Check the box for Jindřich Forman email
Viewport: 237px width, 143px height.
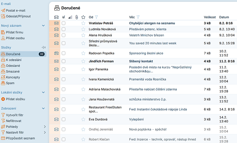click(63, 61)
